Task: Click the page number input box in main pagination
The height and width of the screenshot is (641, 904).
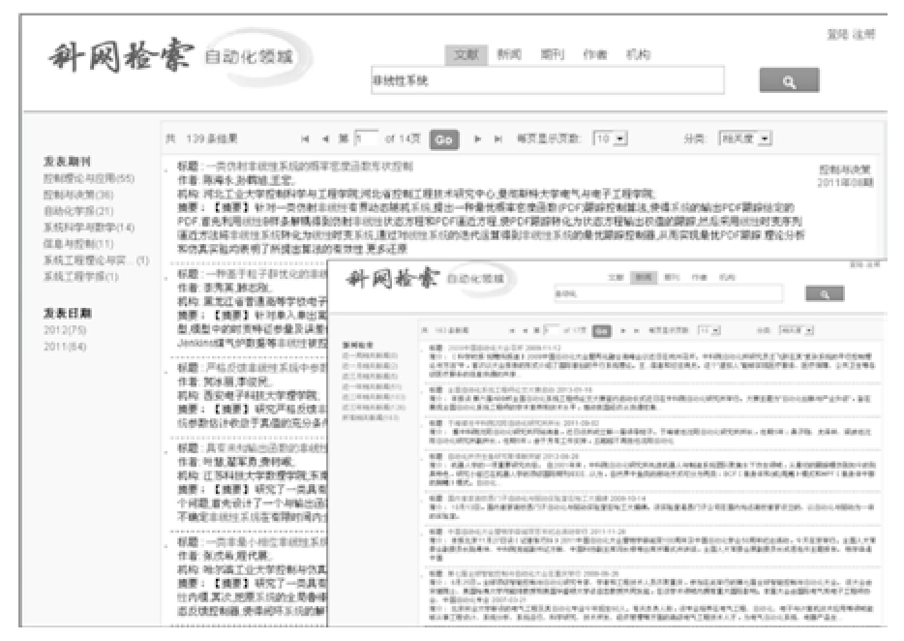Action: 367,138
